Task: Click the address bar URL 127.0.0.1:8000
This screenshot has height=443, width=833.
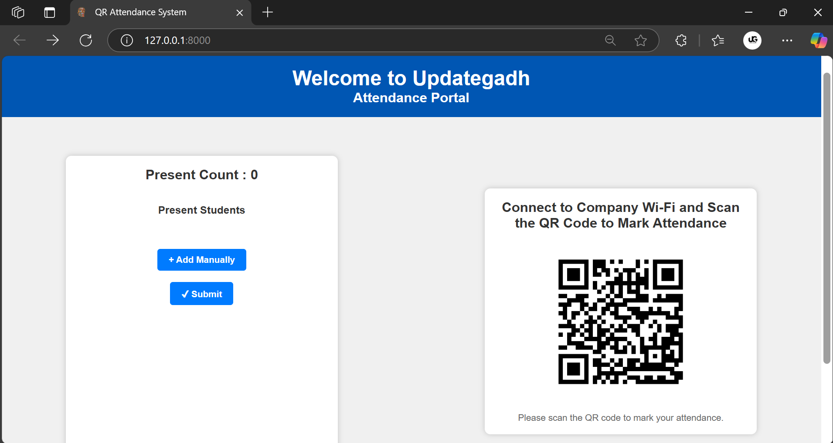Action: [x=177, y=40]
